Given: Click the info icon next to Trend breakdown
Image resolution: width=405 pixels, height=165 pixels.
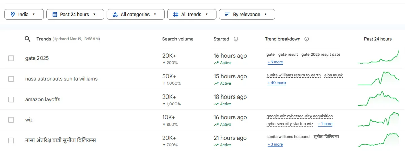Looking at the screenshot, I should click(x=307, y=39).
